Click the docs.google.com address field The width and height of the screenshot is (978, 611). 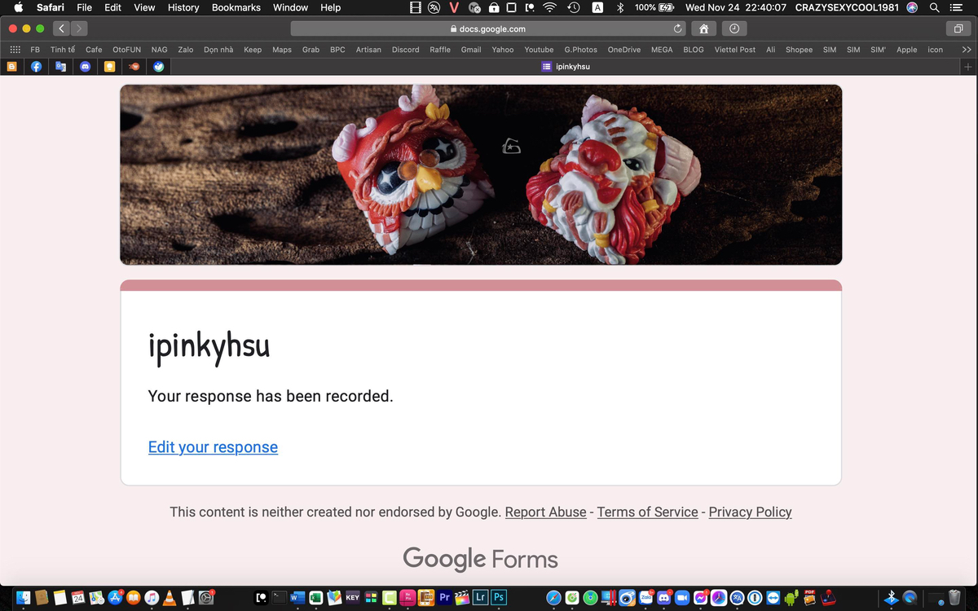487,29
